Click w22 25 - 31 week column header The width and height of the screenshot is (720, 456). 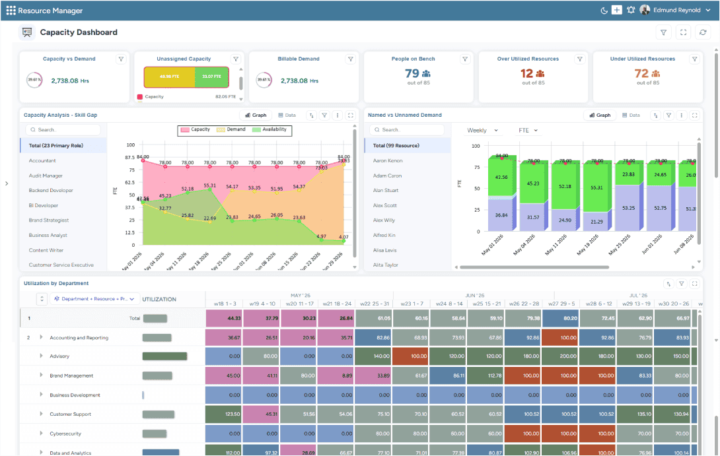[375, 304]
